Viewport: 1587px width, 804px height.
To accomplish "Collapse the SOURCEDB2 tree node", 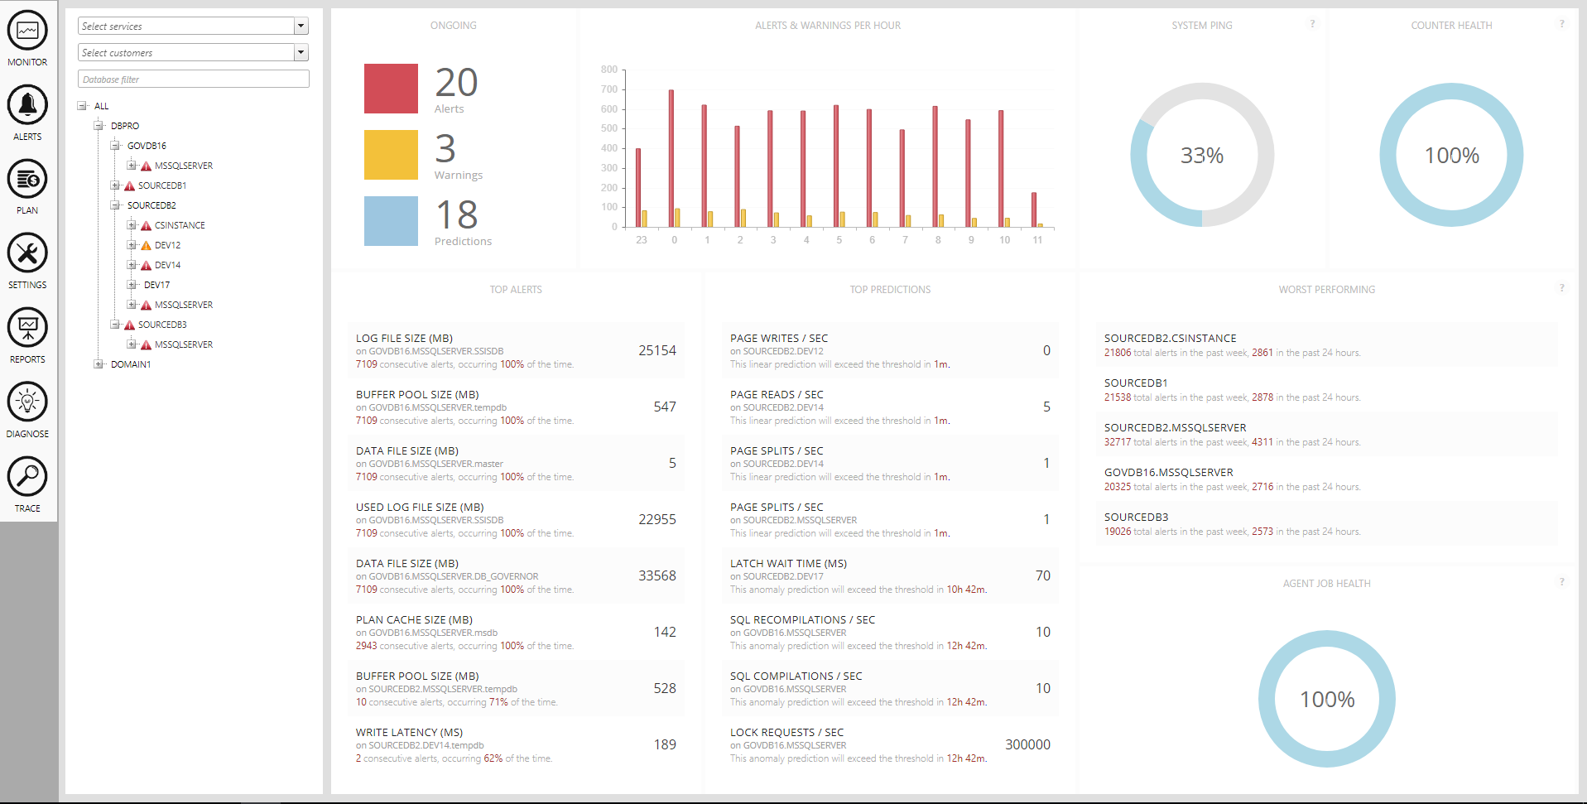I will click(115, 205).
